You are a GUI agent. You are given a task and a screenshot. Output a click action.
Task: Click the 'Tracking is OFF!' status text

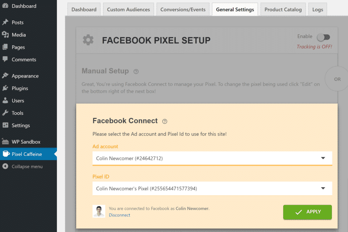(x=314, y=47)
